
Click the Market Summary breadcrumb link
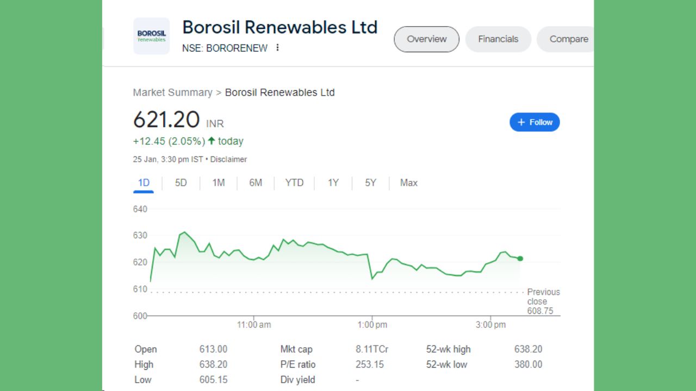tap(172, 92)
